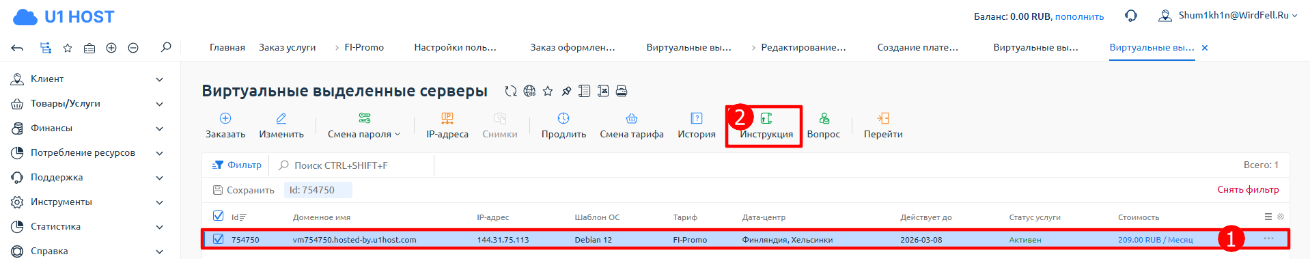Expand the Справка menu section
This screenshot has height=259, width=1310.
click(87, 251)
